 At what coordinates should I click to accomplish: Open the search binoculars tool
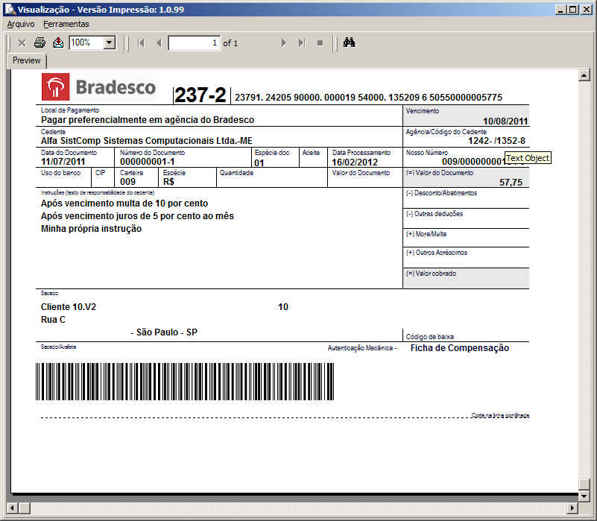tap(349, 42)
